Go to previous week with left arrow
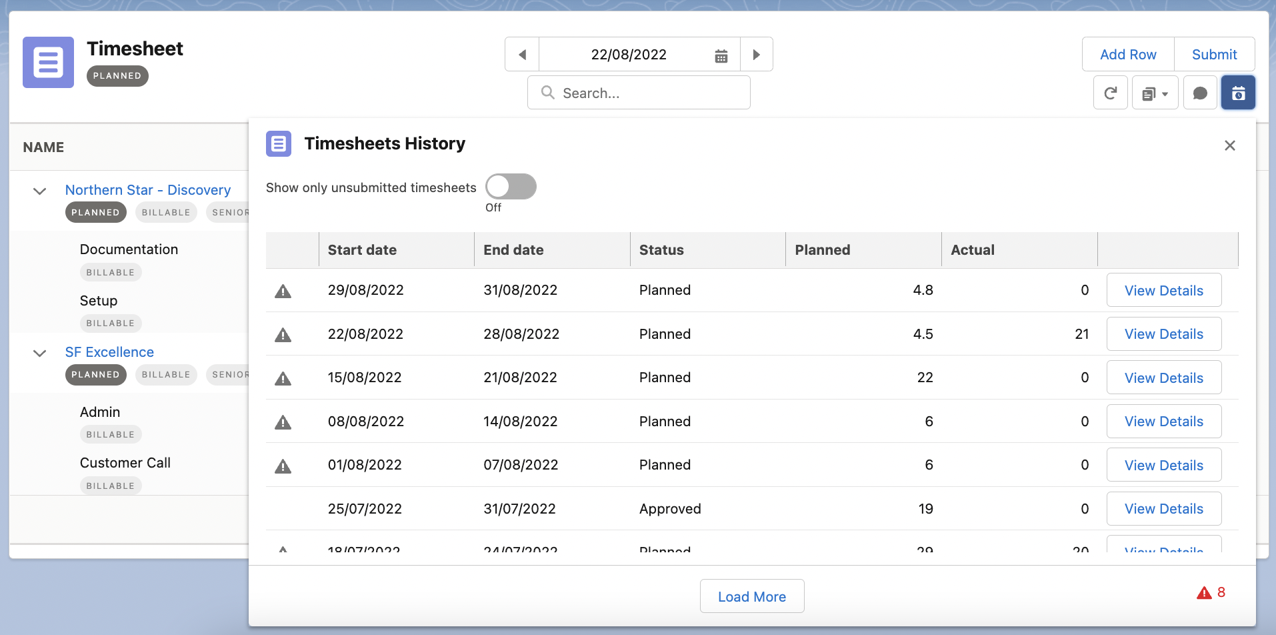 522,55
